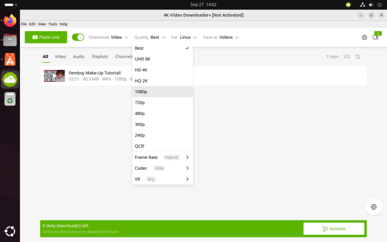Click the green cloud tray indicator
This screenshot has width=387, height=242.
(348, 5)
